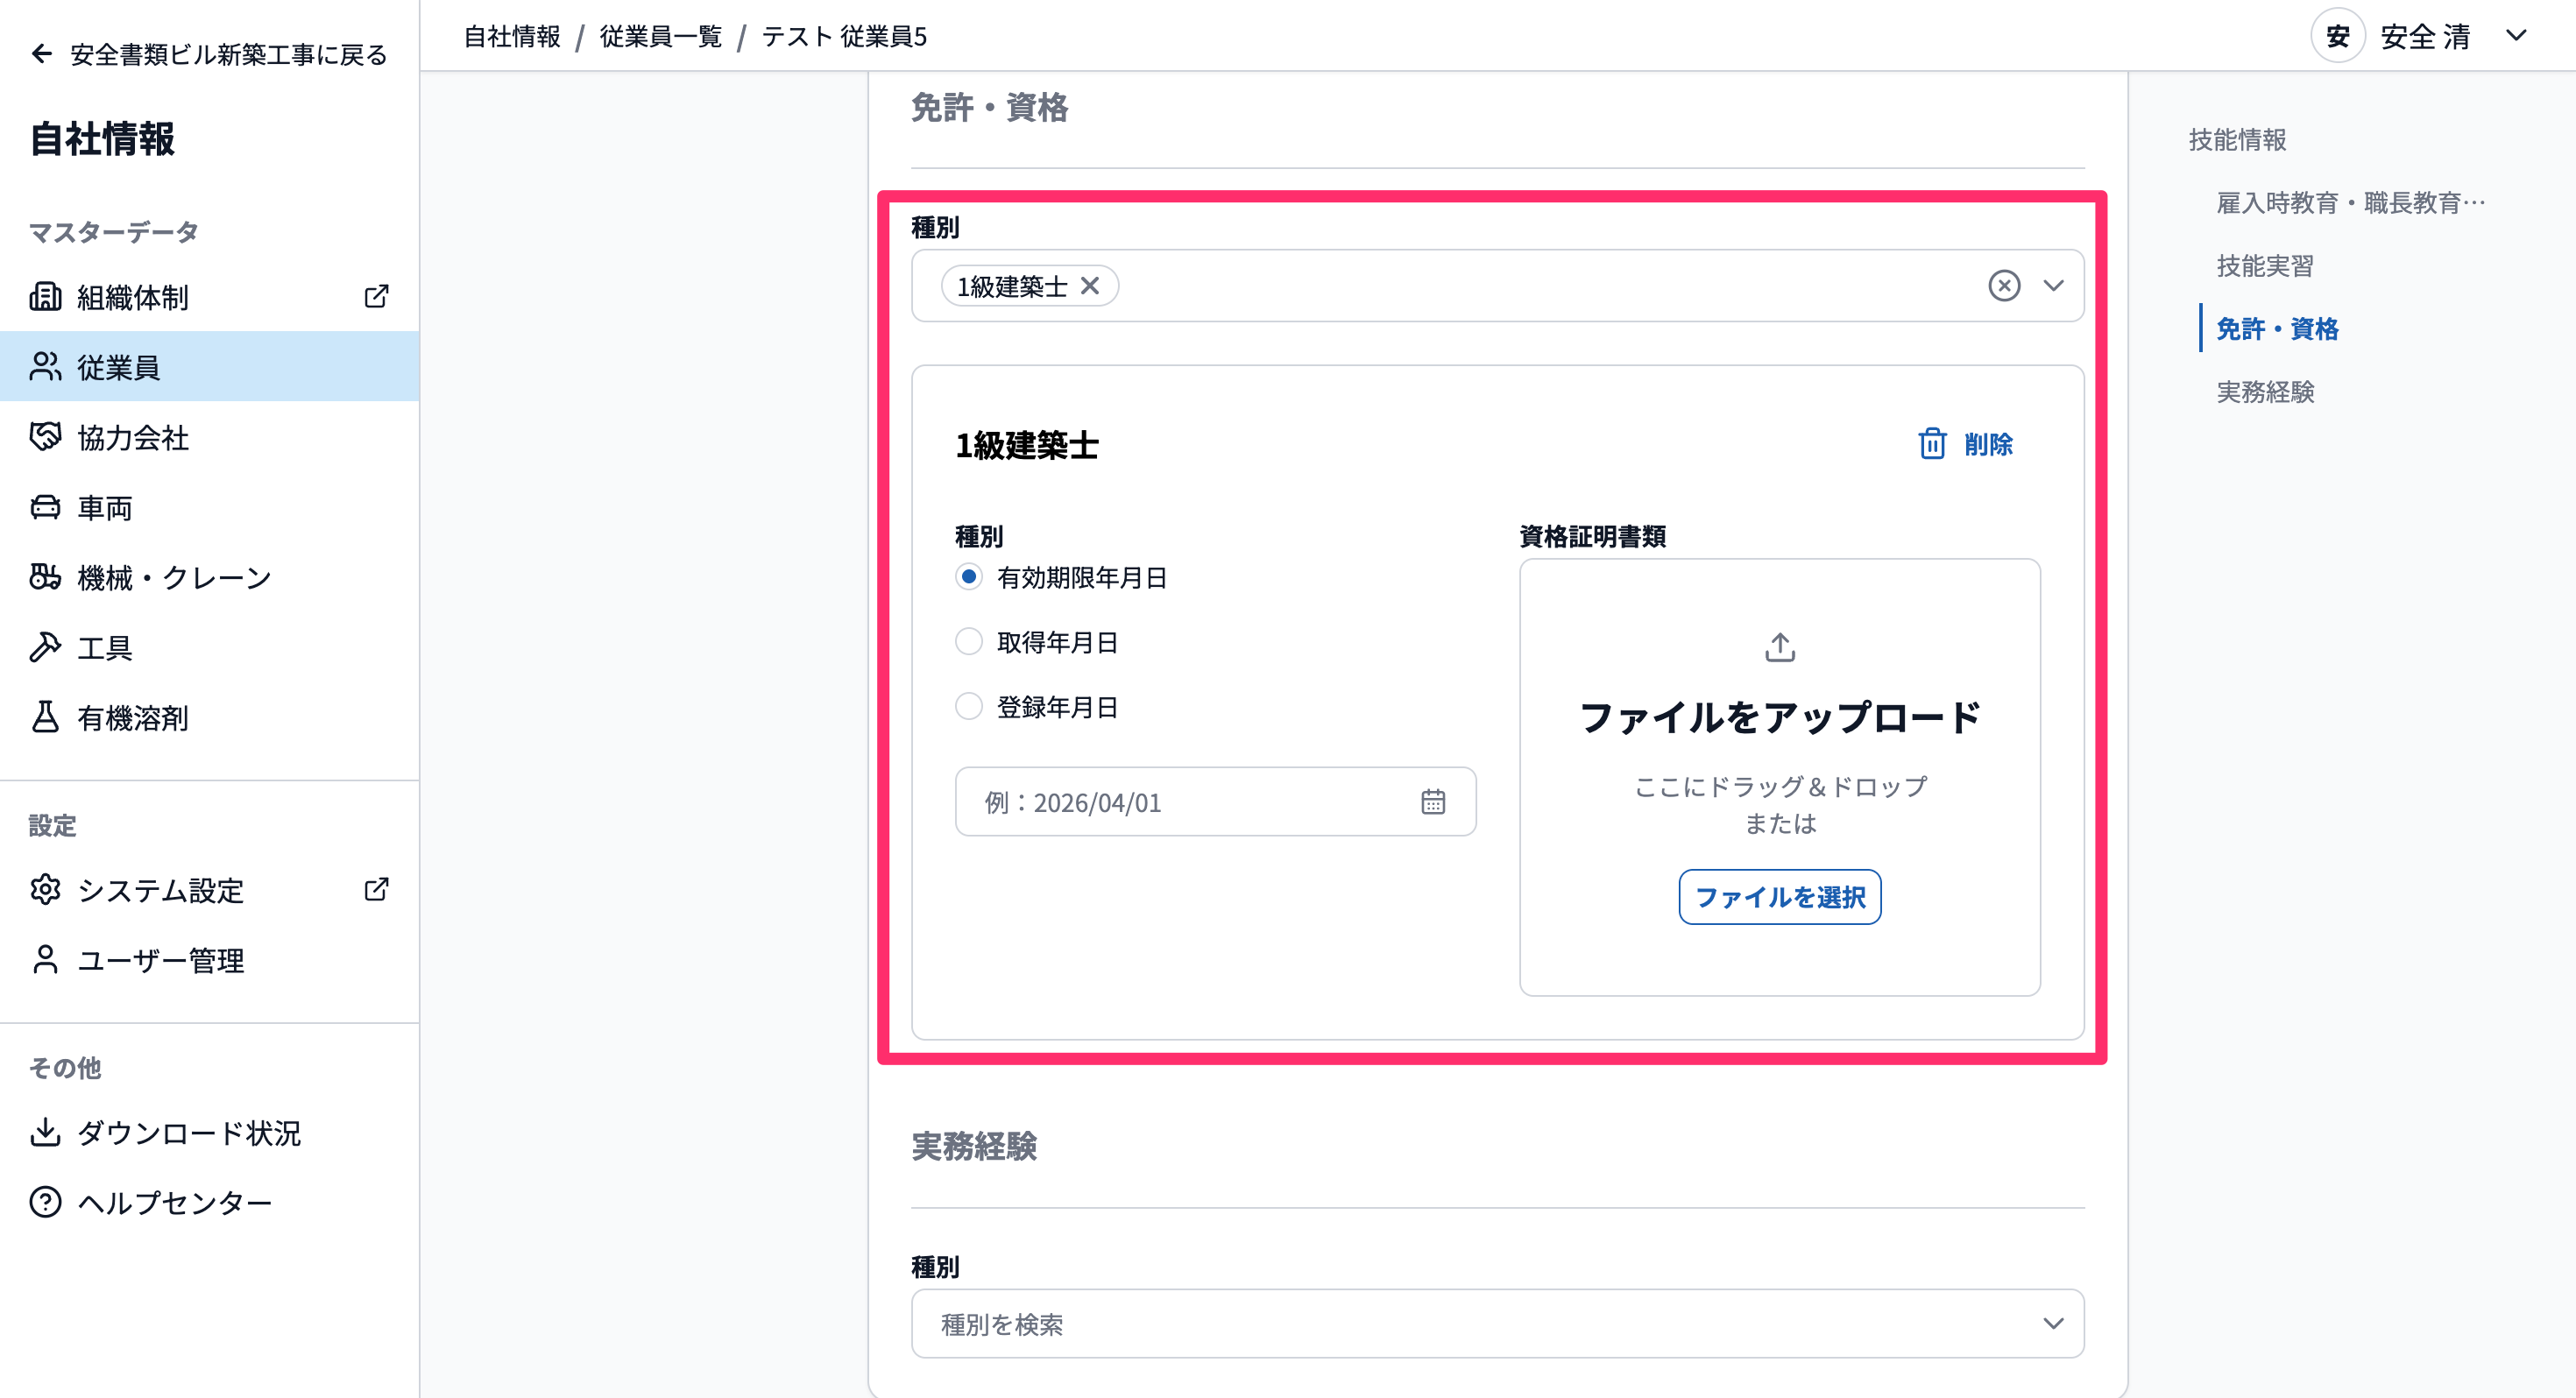
Task: Go to 自社情報 in the breadcrumb
Action: coord(512,36)
